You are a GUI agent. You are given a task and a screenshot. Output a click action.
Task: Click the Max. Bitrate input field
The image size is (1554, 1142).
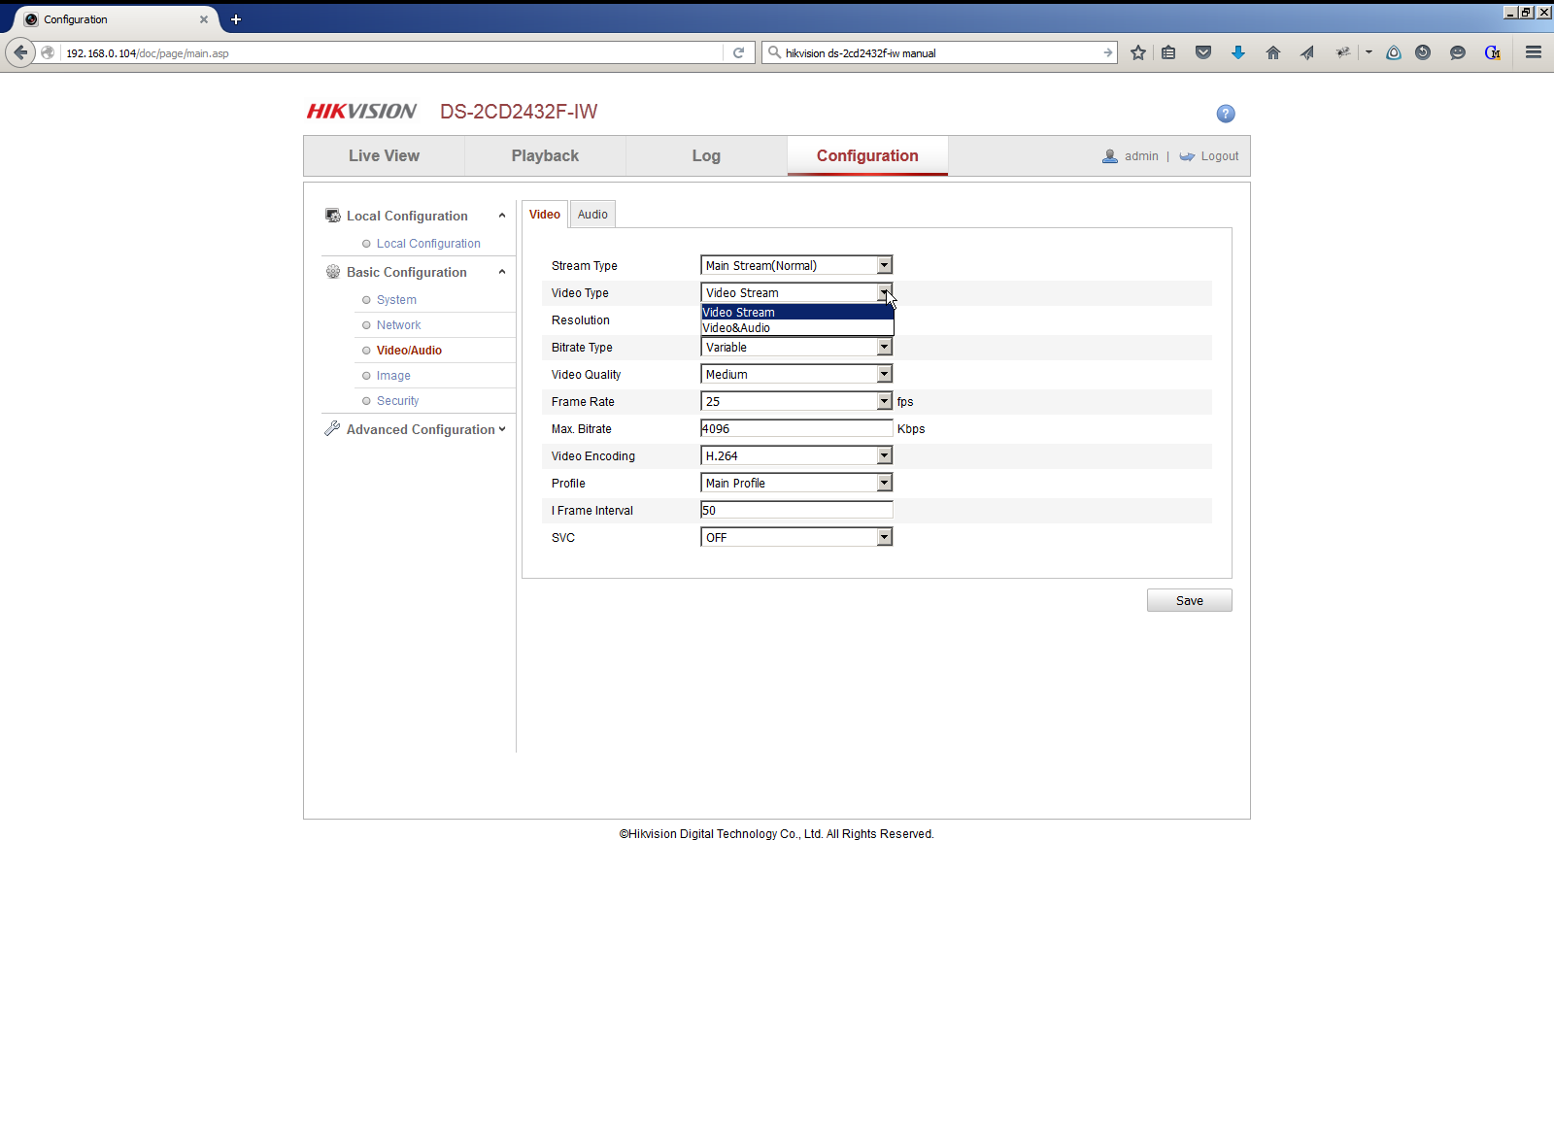(796, 428)
